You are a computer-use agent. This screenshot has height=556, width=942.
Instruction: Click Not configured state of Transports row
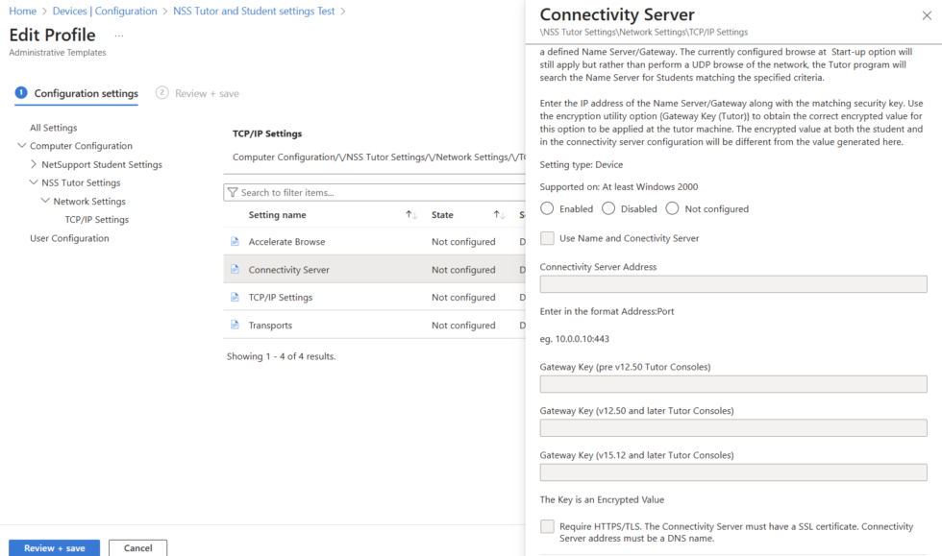[x=463, y=325]
